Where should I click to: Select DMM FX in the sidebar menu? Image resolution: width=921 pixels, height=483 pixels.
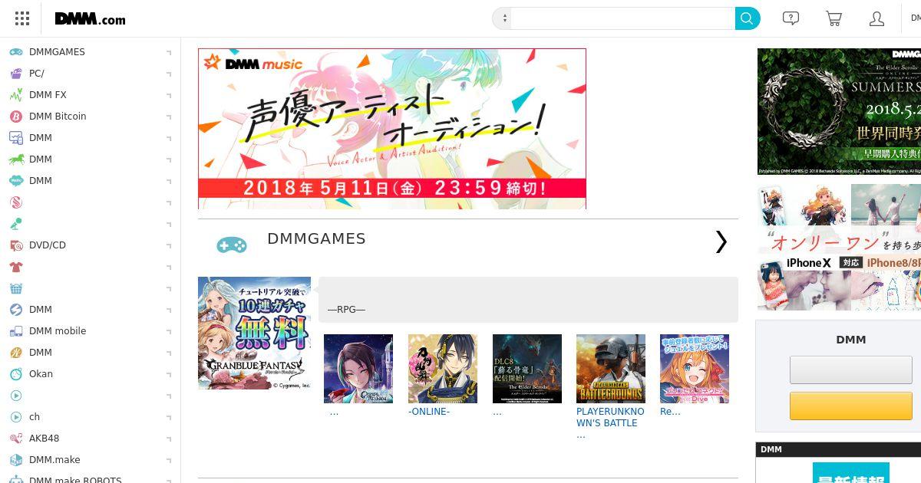click(48, 95)
